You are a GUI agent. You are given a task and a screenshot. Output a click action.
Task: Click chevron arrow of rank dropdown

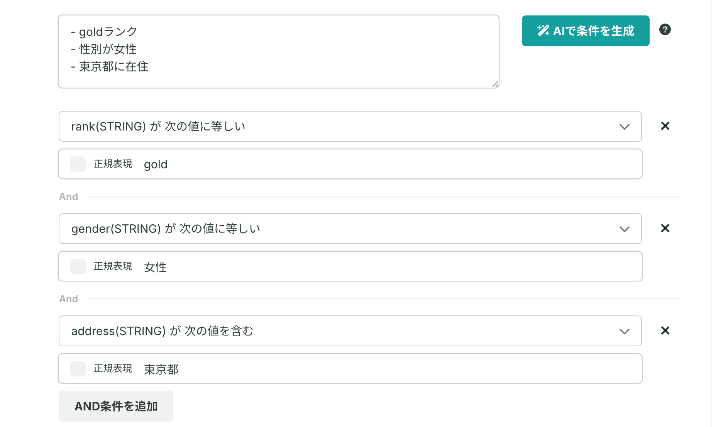(x=624, y=127)
